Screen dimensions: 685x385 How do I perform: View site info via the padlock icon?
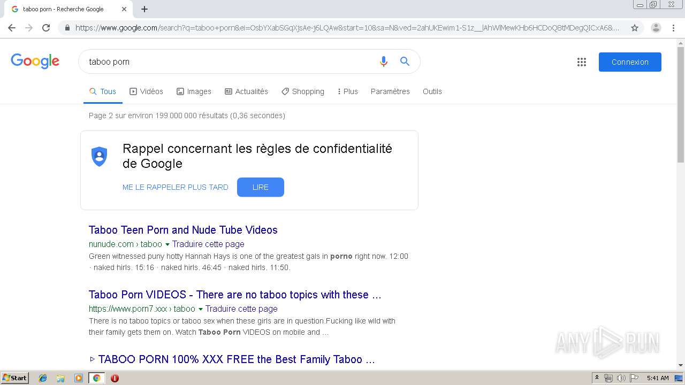[x=67, y=28]
